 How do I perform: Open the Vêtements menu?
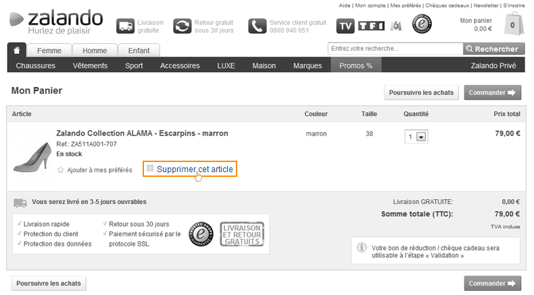pos(90,65)
